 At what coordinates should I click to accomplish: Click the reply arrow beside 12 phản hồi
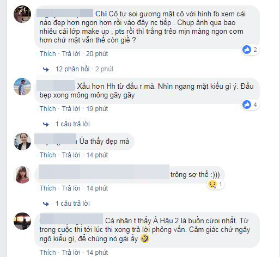pos(46,69)
